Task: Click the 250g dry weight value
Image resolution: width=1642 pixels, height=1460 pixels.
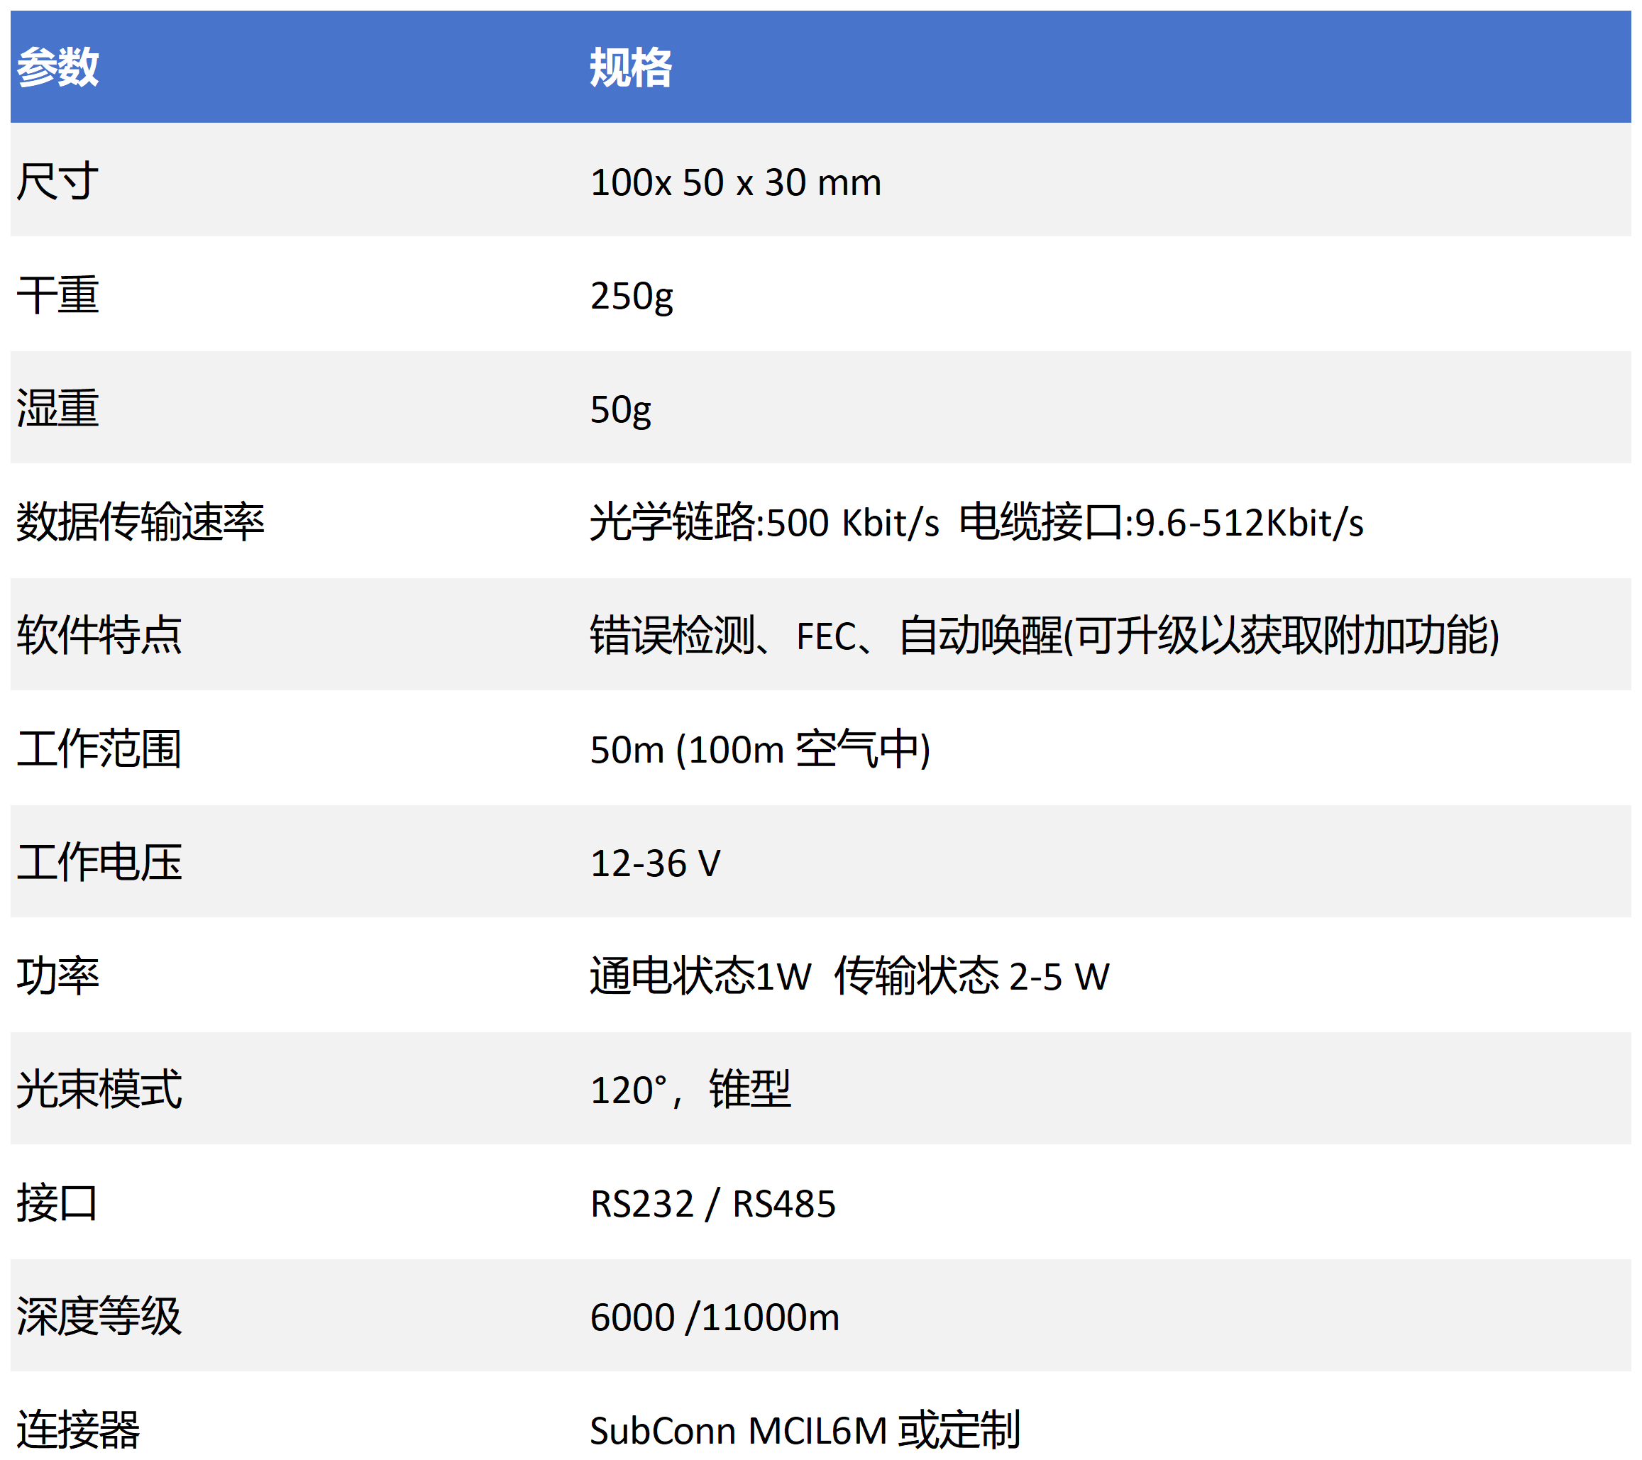Action: (x=632, y=297)
